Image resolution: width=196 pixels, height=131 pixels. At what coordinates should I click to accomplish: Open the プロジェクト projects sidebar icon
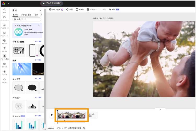[x=4, y=18]
